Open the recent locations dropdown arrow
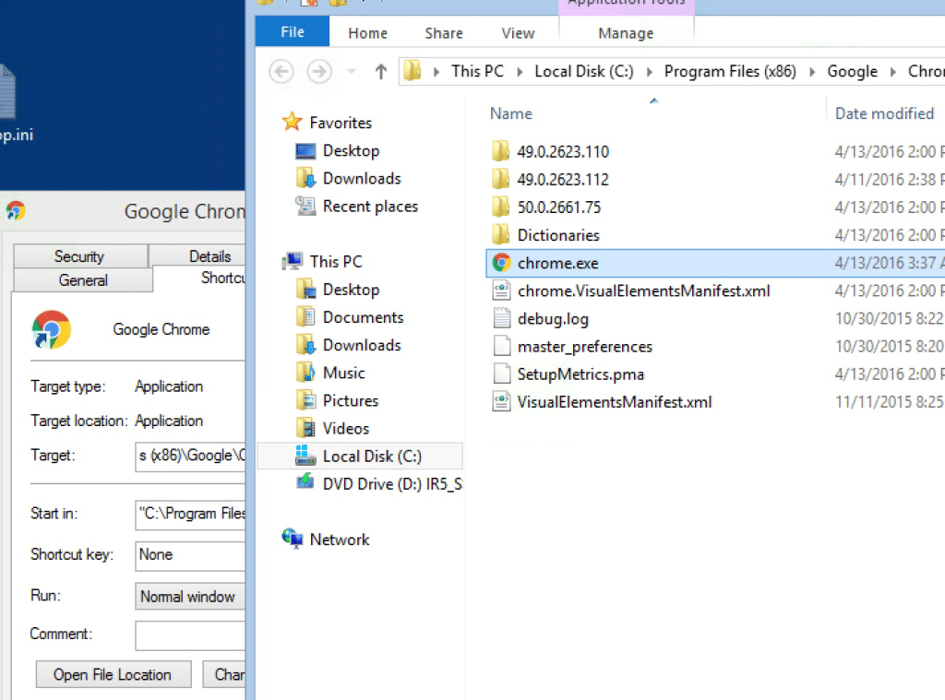This screenshot has height=700, width=945. (x=352, y=72)
